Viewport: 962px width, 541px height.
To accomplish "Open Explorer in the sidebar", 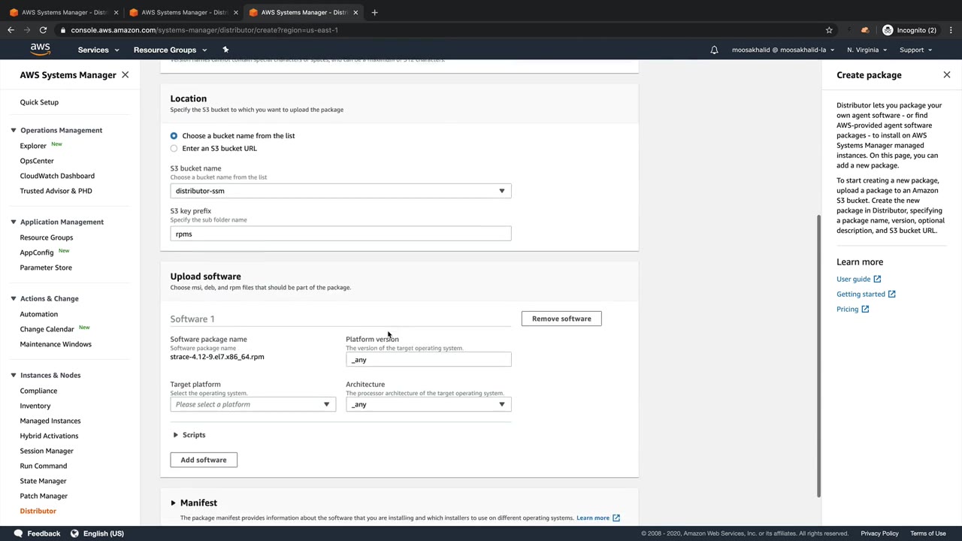I will (33, 146).
